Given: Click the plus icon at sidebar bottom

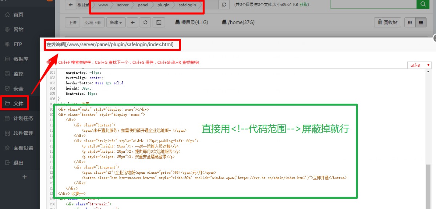Looking at the screenshot, I should [x=25, y=177].
